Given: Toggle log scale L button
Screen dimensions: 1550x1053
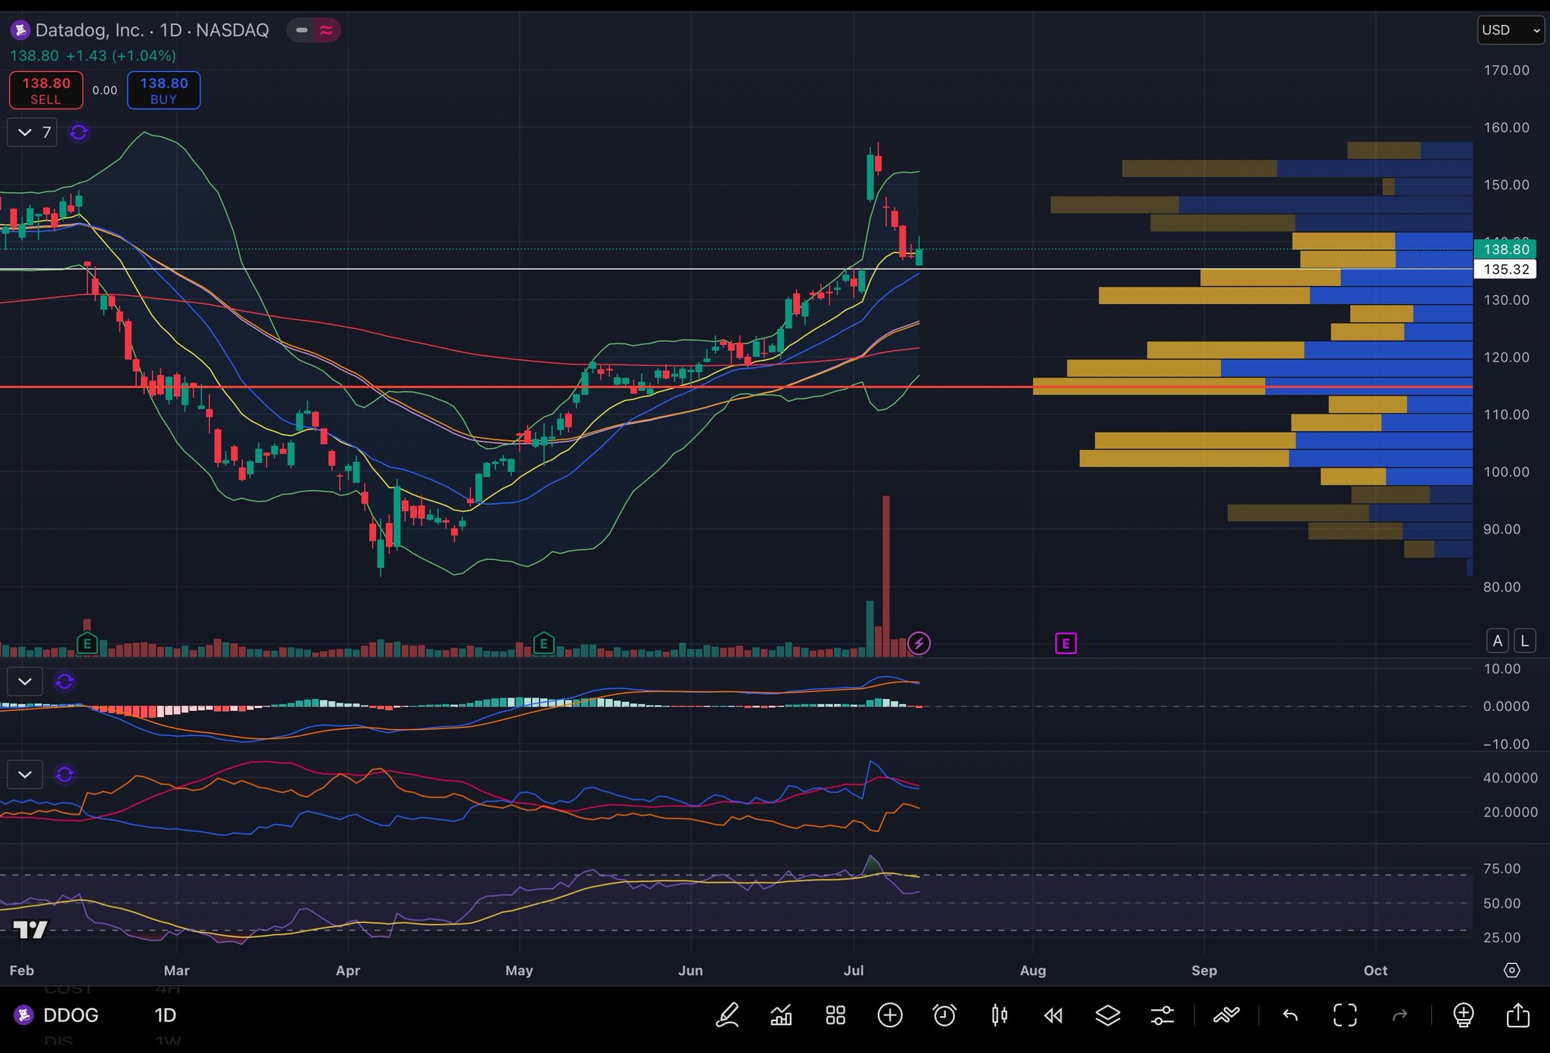Looking at the screenshot, I should [x=1524, y=641].
